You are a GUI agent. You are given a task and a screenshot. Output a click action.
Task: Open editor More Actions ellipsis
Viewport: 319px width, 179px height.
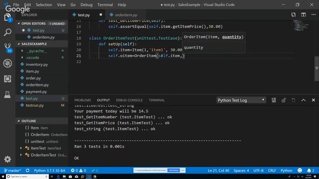coord(314,14)
